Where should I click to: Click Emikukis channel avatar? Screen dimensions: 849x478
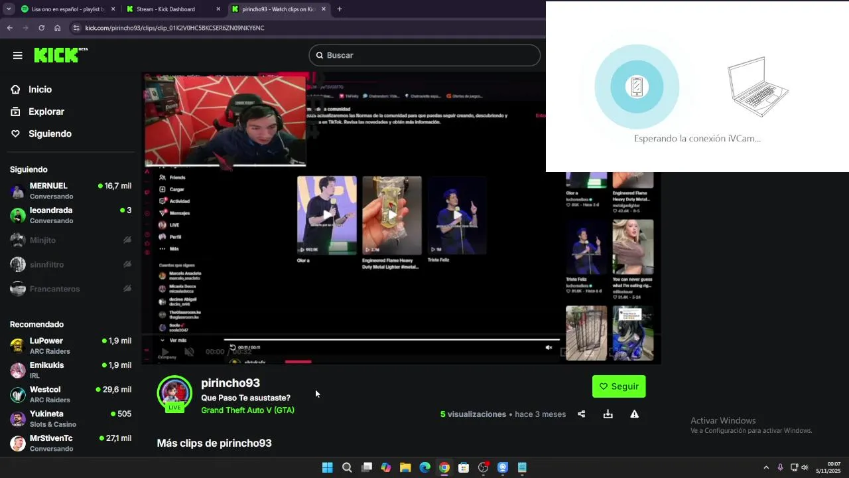18,370
